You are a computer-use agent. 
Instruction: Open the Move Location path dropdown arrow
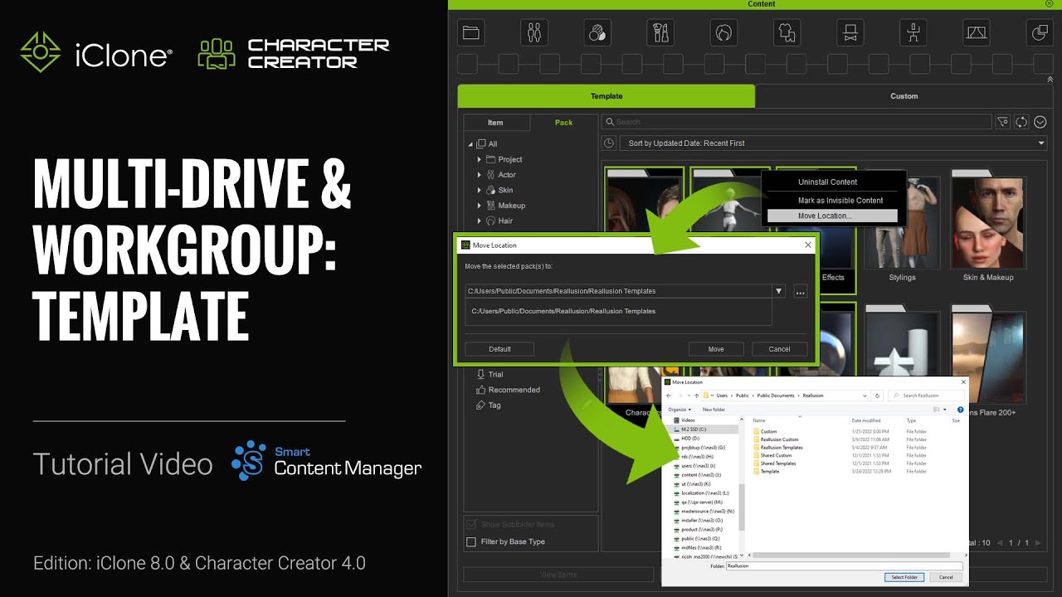coord(779,292)
